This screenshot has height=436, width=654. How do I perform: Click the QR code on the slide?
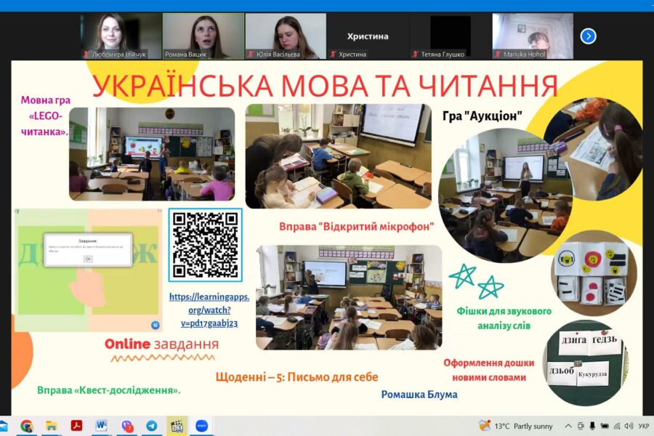[x=205, y=245]
